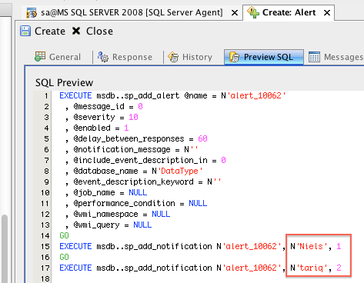Select the Preview SQL tab
The width and height of the screenshot is (364, 283).
point(264,57)
